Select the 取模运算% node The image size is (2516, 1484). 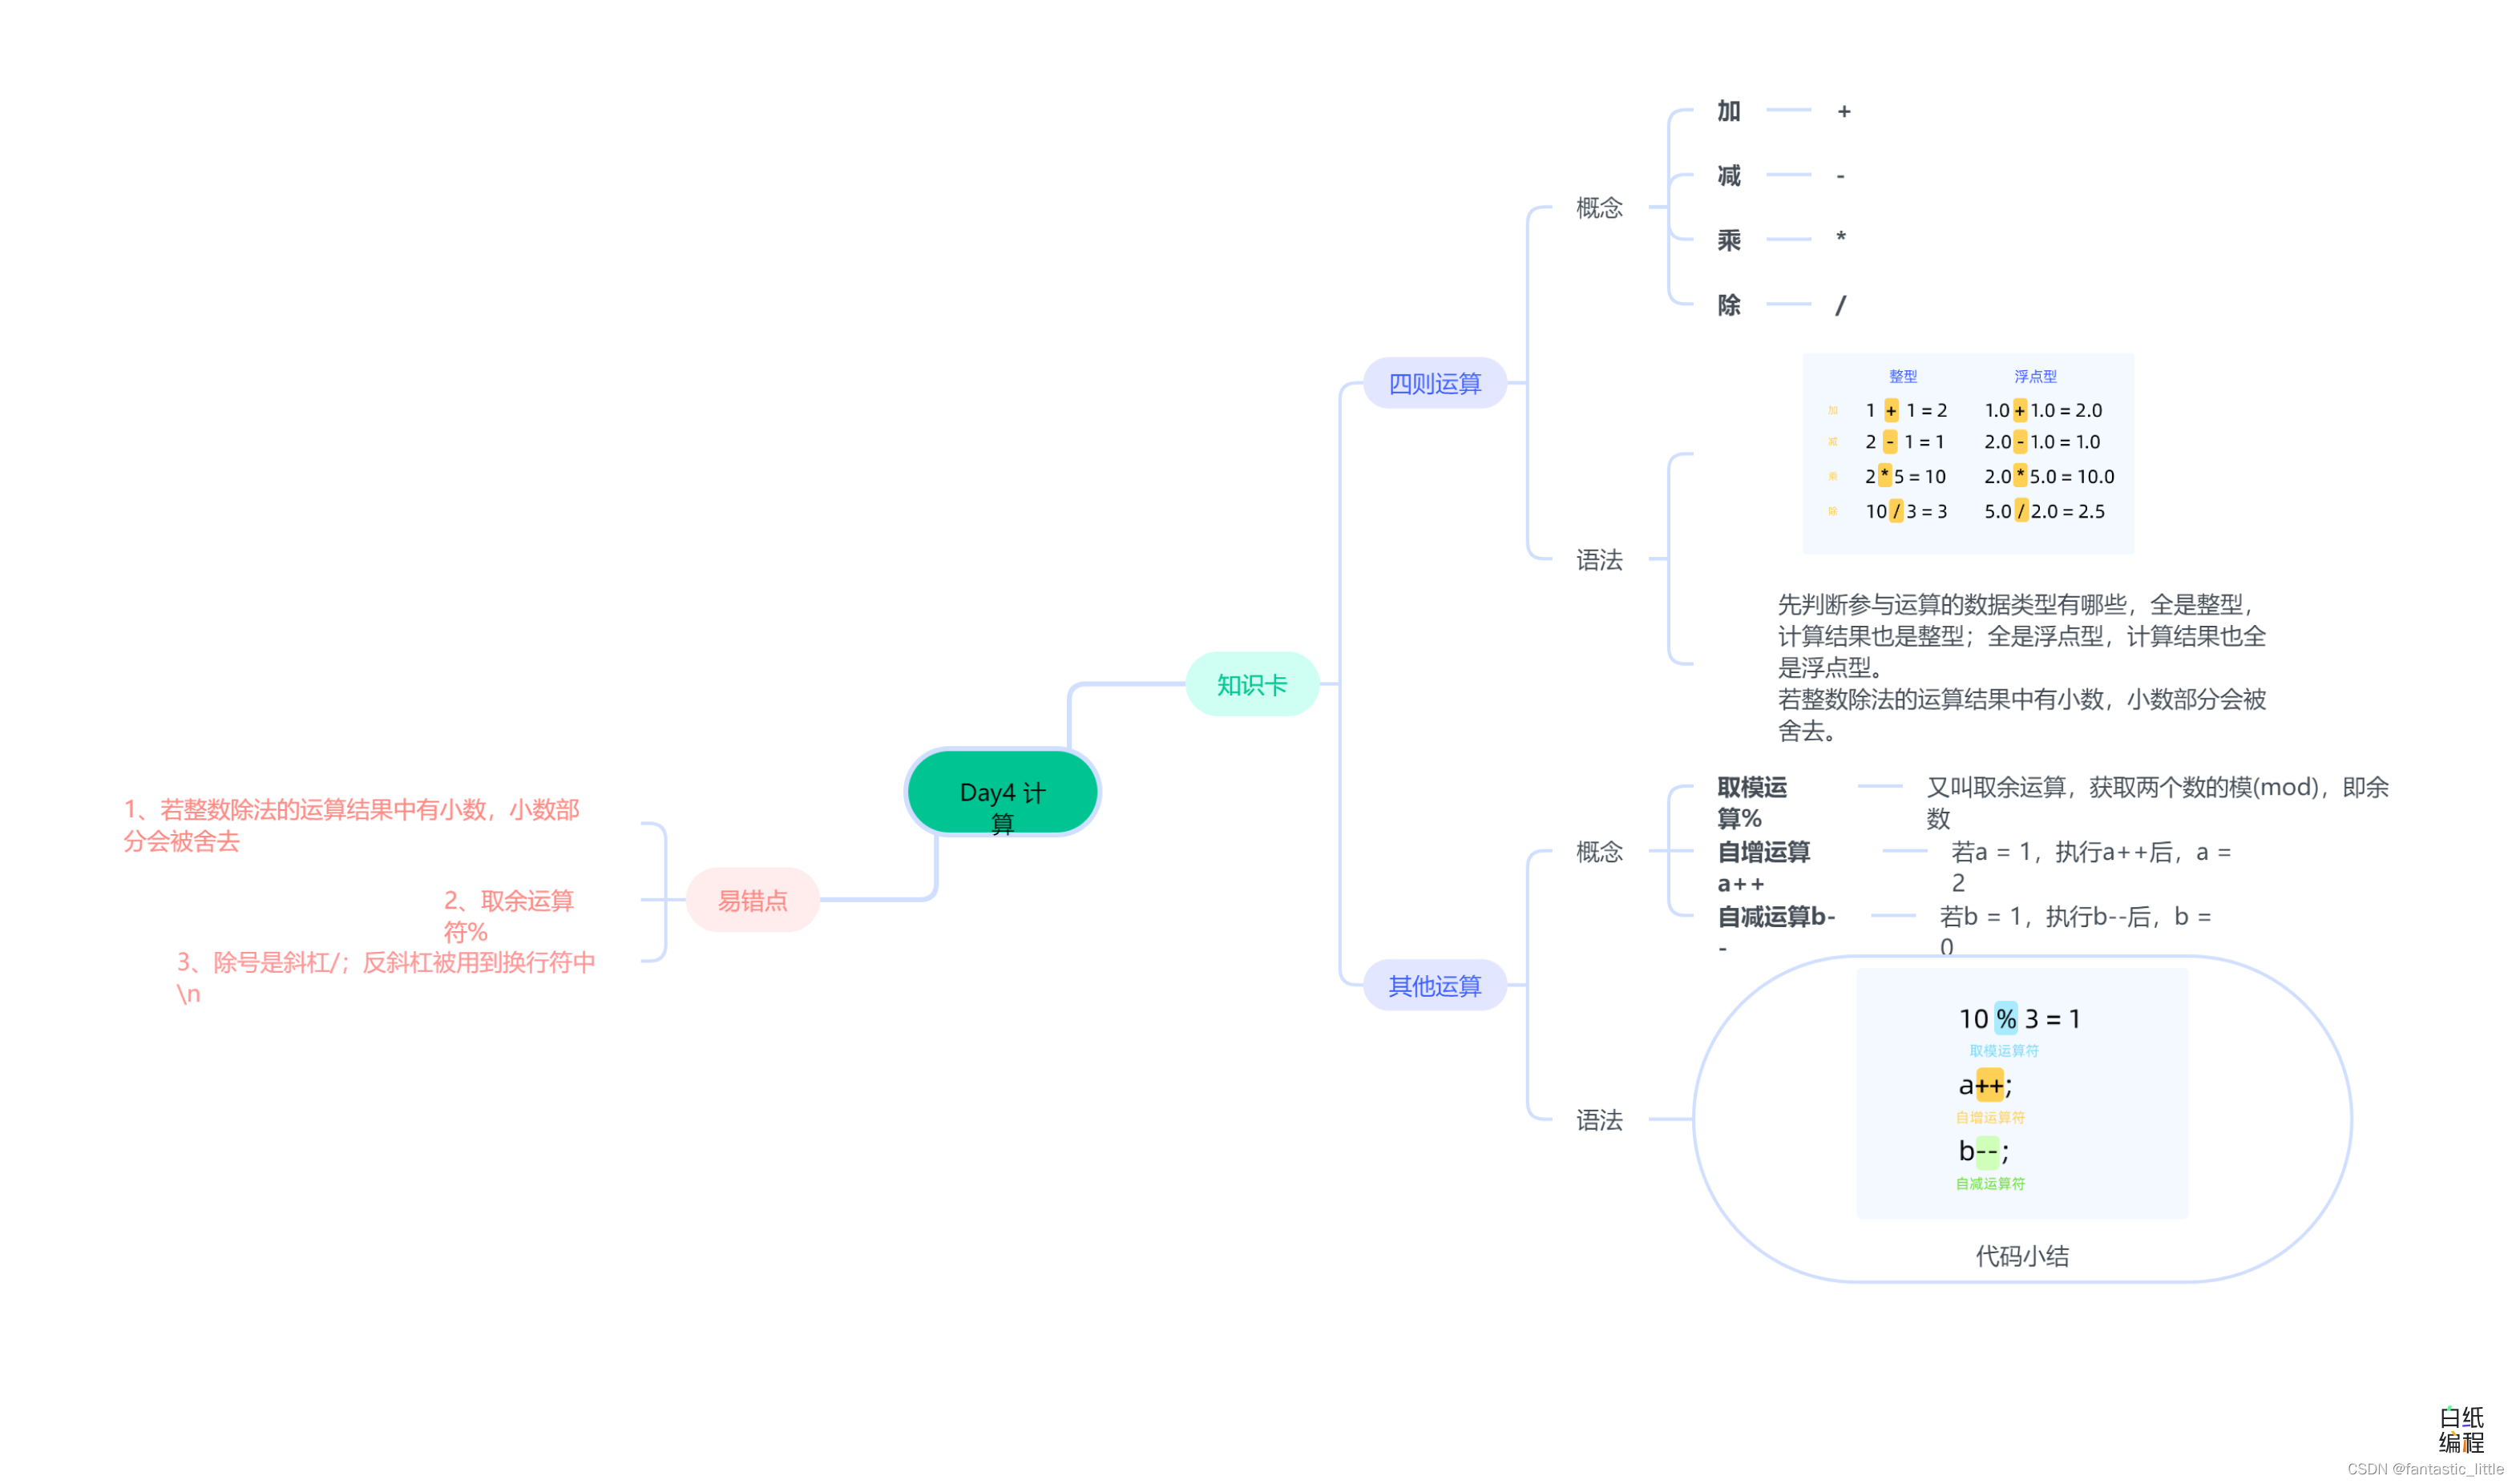pyautogui.click(x=1752, y=803)
